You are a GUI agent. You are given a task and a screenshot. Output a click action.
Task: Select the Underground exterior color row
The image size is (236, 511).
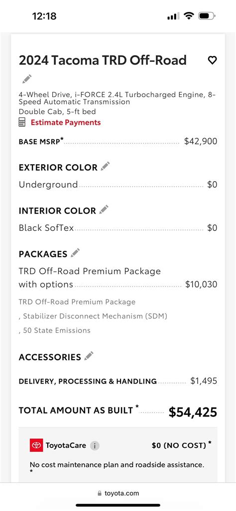point(118,185)
